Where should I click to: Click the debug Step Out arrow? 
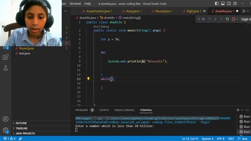(x=221, y=19)
